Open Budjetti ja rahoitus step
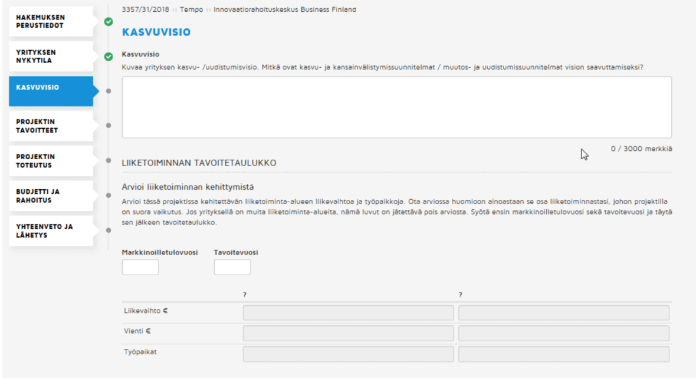 (x=51, y=196)
